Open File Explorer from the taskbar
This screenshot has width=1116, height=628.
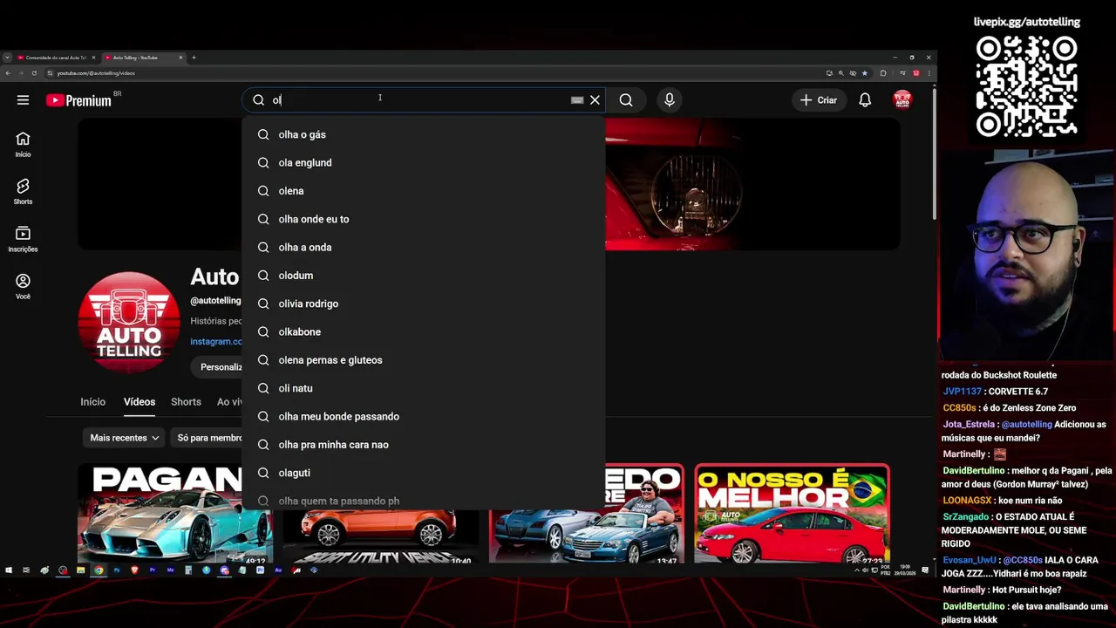click(x=80, y=570)
